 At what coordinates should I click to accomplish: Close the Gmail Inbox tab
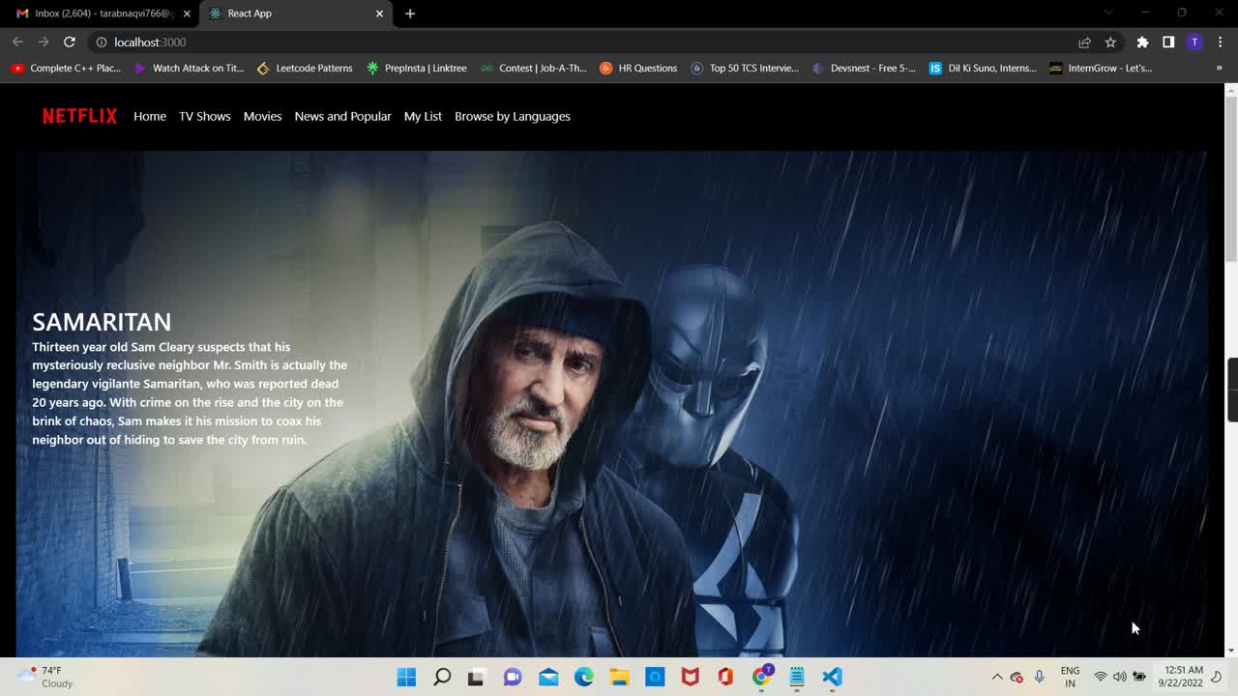pos(187,14)
